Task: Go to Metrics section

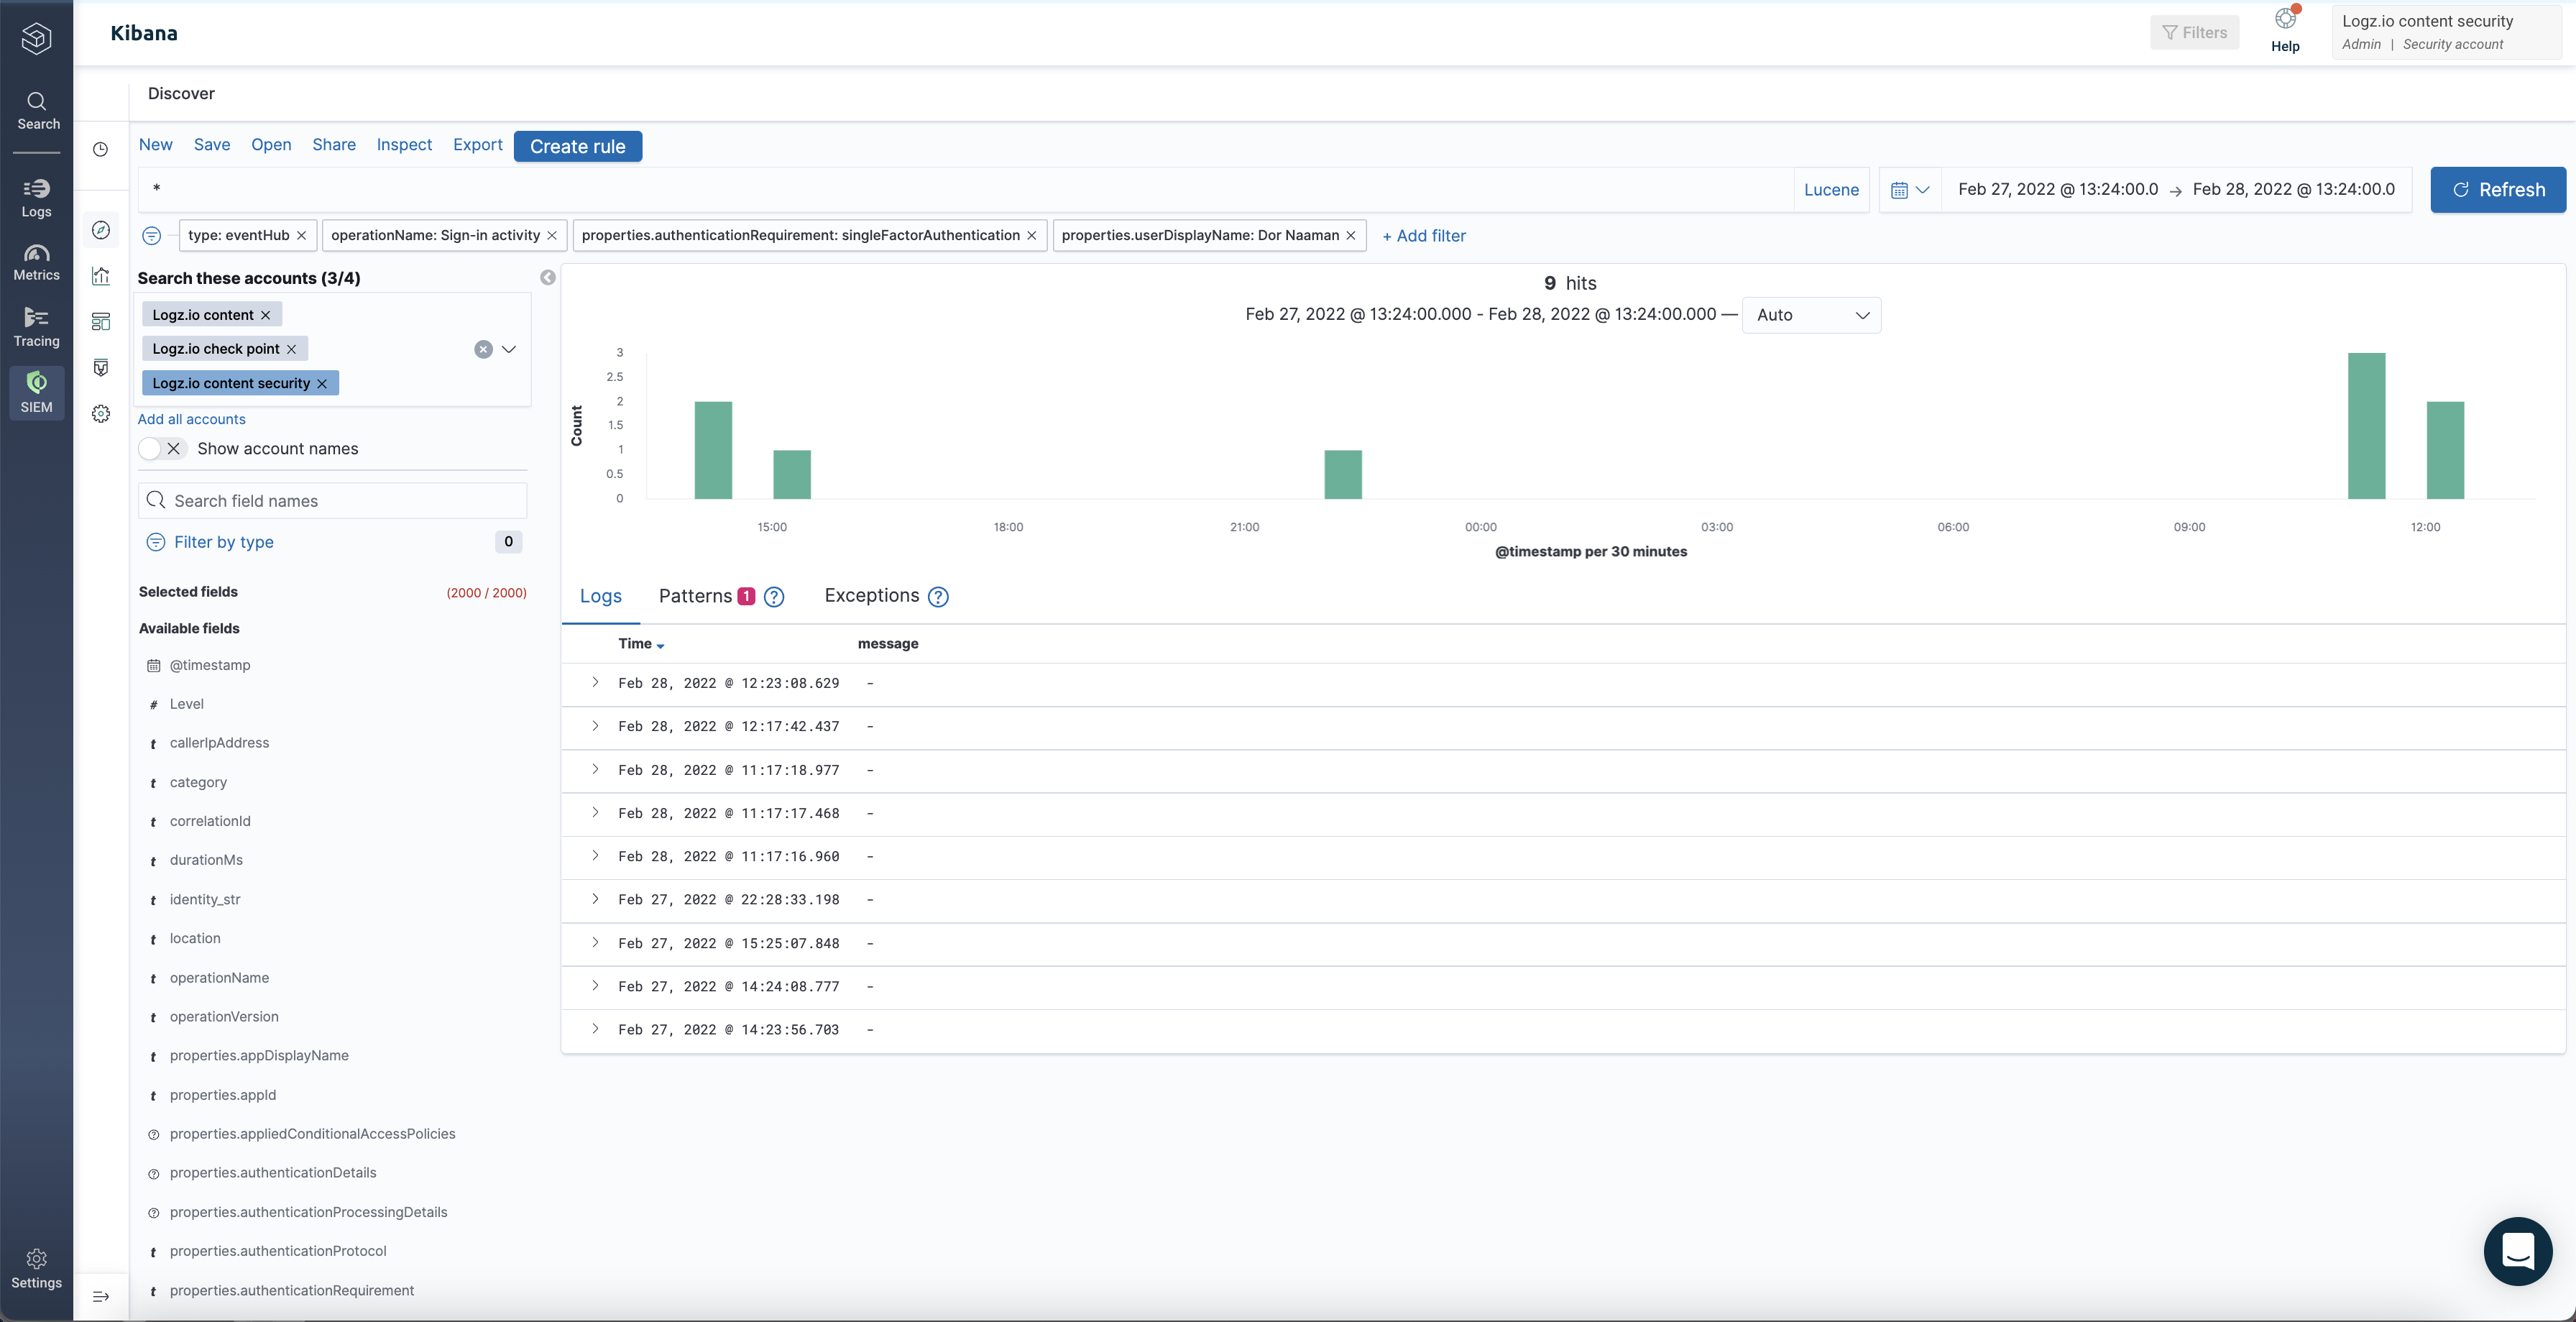Action: point(36,262)
